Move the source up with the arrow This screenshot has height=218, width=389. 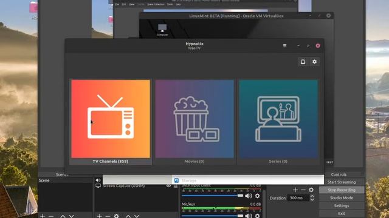pyautogui.click(x=128, y=216)
